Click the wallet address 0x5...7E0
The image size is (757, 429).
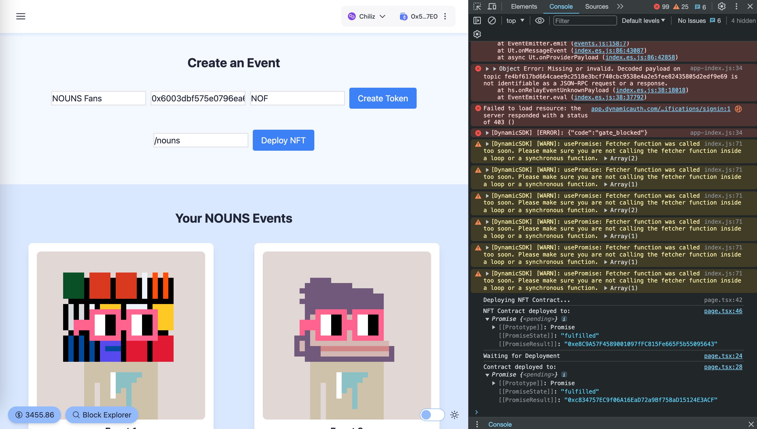pos(424,17)
